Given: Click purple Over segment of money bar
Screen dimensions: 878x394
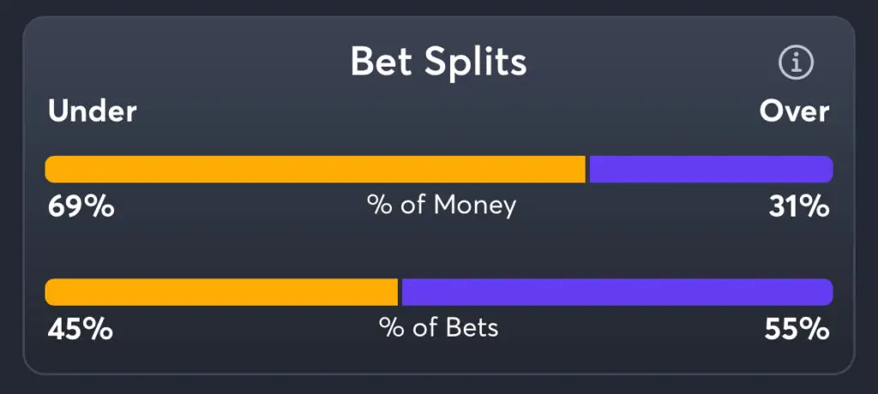Looking at the screenshot, I should point(710,170).
